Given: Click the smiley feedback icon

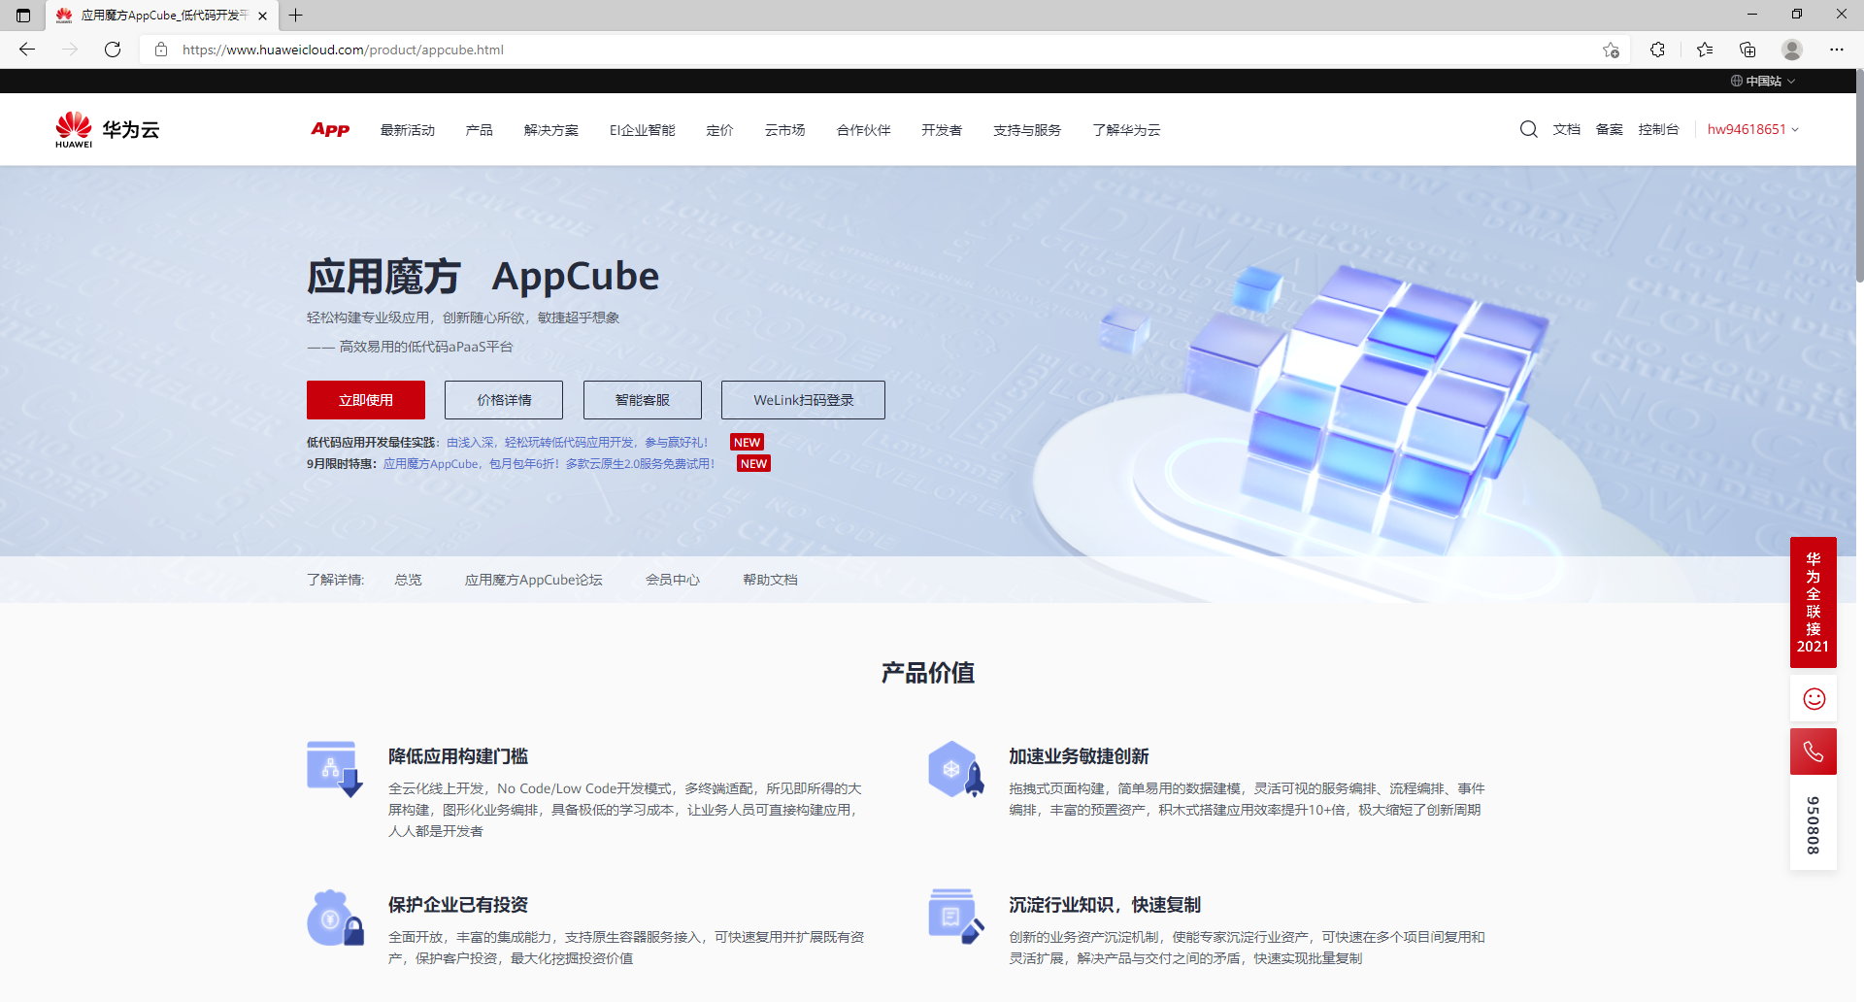Looking at the screenshot, I should click(1814, 699).
